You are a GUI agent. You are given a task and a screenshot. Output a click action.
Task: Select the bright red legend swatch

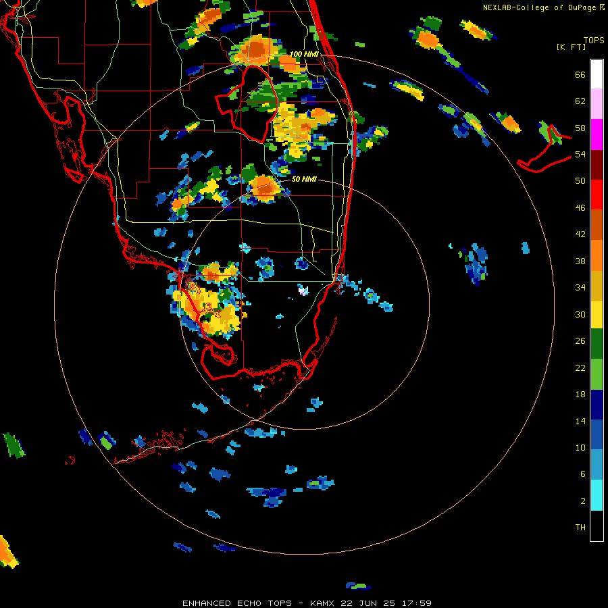point(597,195)
